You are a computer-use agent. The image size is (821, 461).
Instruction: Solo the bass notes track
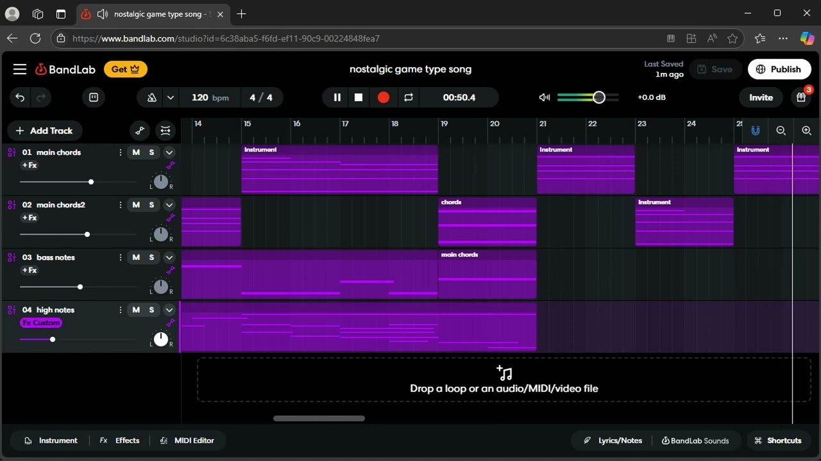[x=151, y=257]
